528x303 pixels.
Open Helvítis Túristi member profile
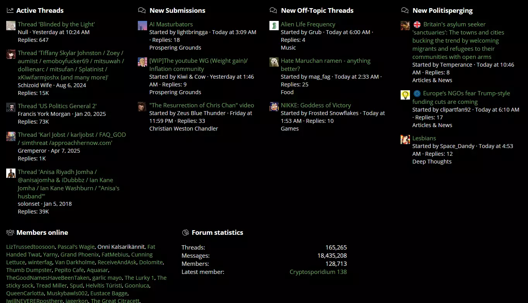pos(104,286)
